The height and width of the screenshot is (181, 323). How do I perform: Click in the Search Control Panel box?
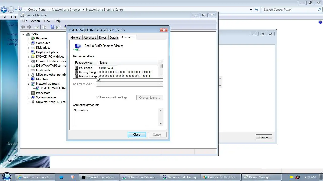tap(290, 10)
